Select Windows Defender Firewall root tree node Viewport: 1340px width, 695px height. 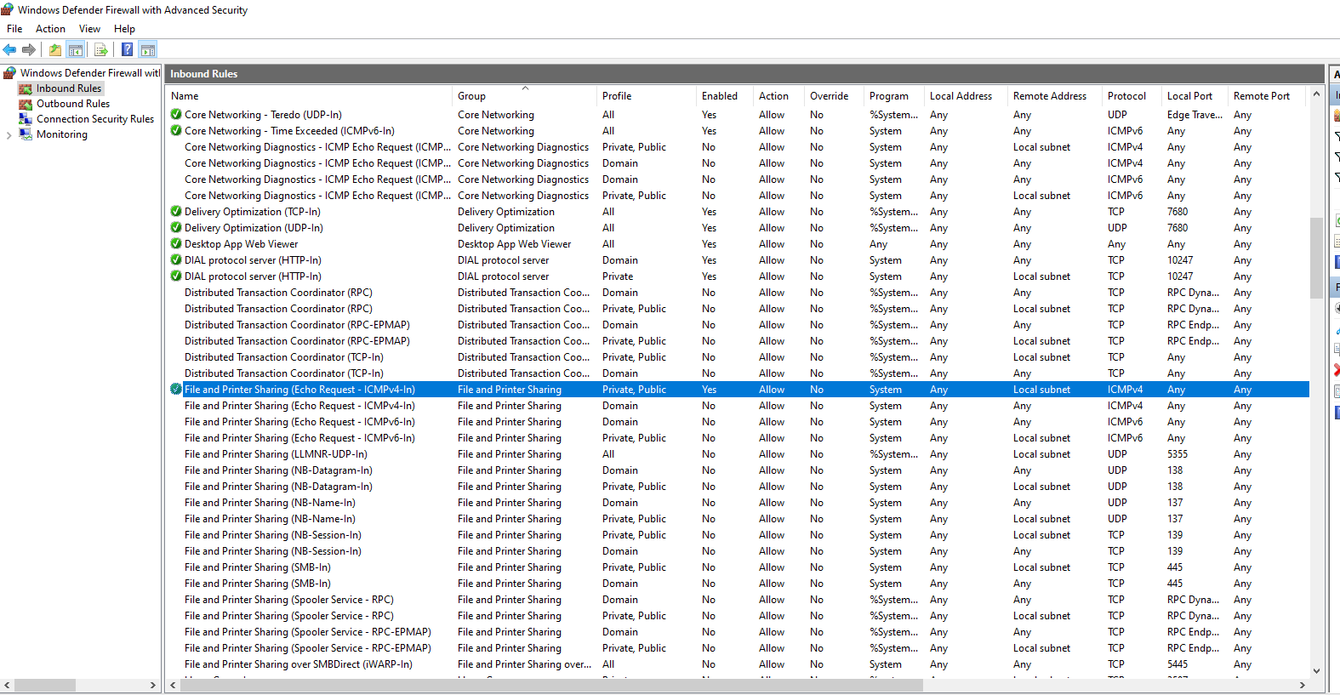tap(89, 73)
